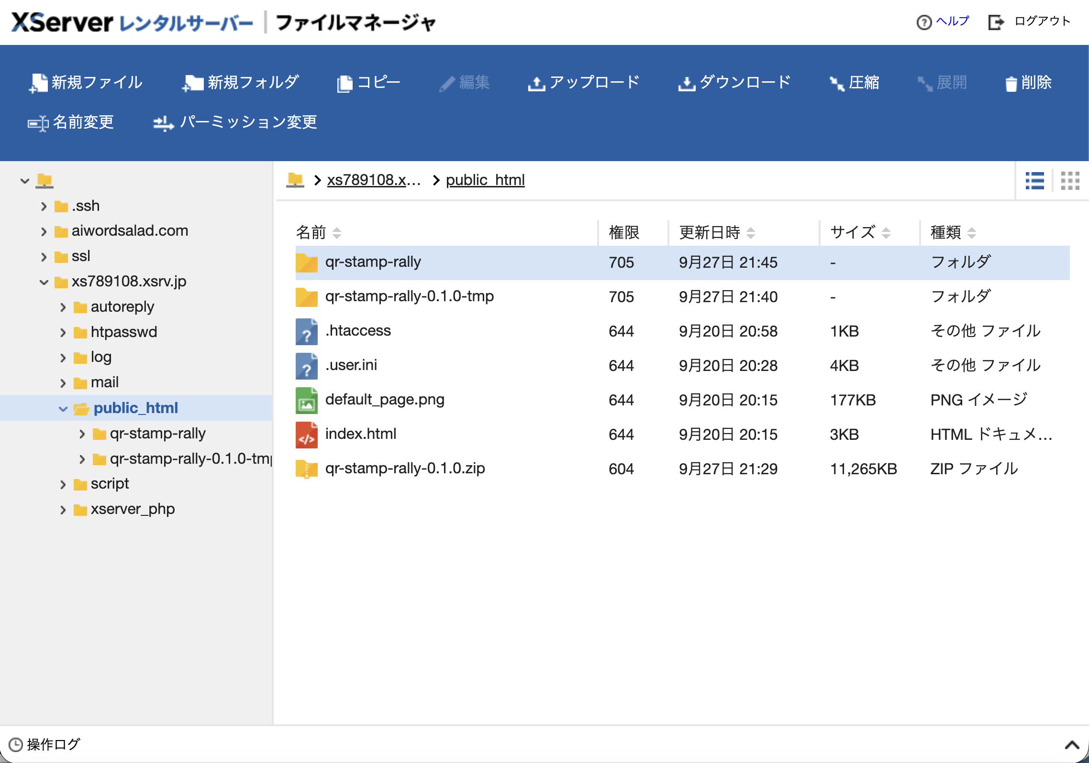Screen dimensions: 1089x763
Task: Select the .user.ini file icon
Action: click(x=307, y=366)
